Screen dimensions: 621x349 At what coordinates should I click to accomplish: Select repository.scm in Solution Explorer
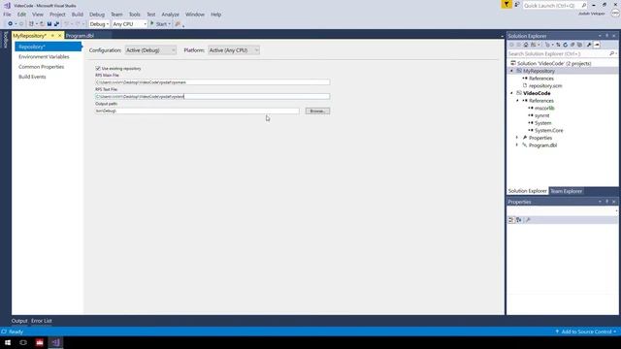click(x=545, y=86)
